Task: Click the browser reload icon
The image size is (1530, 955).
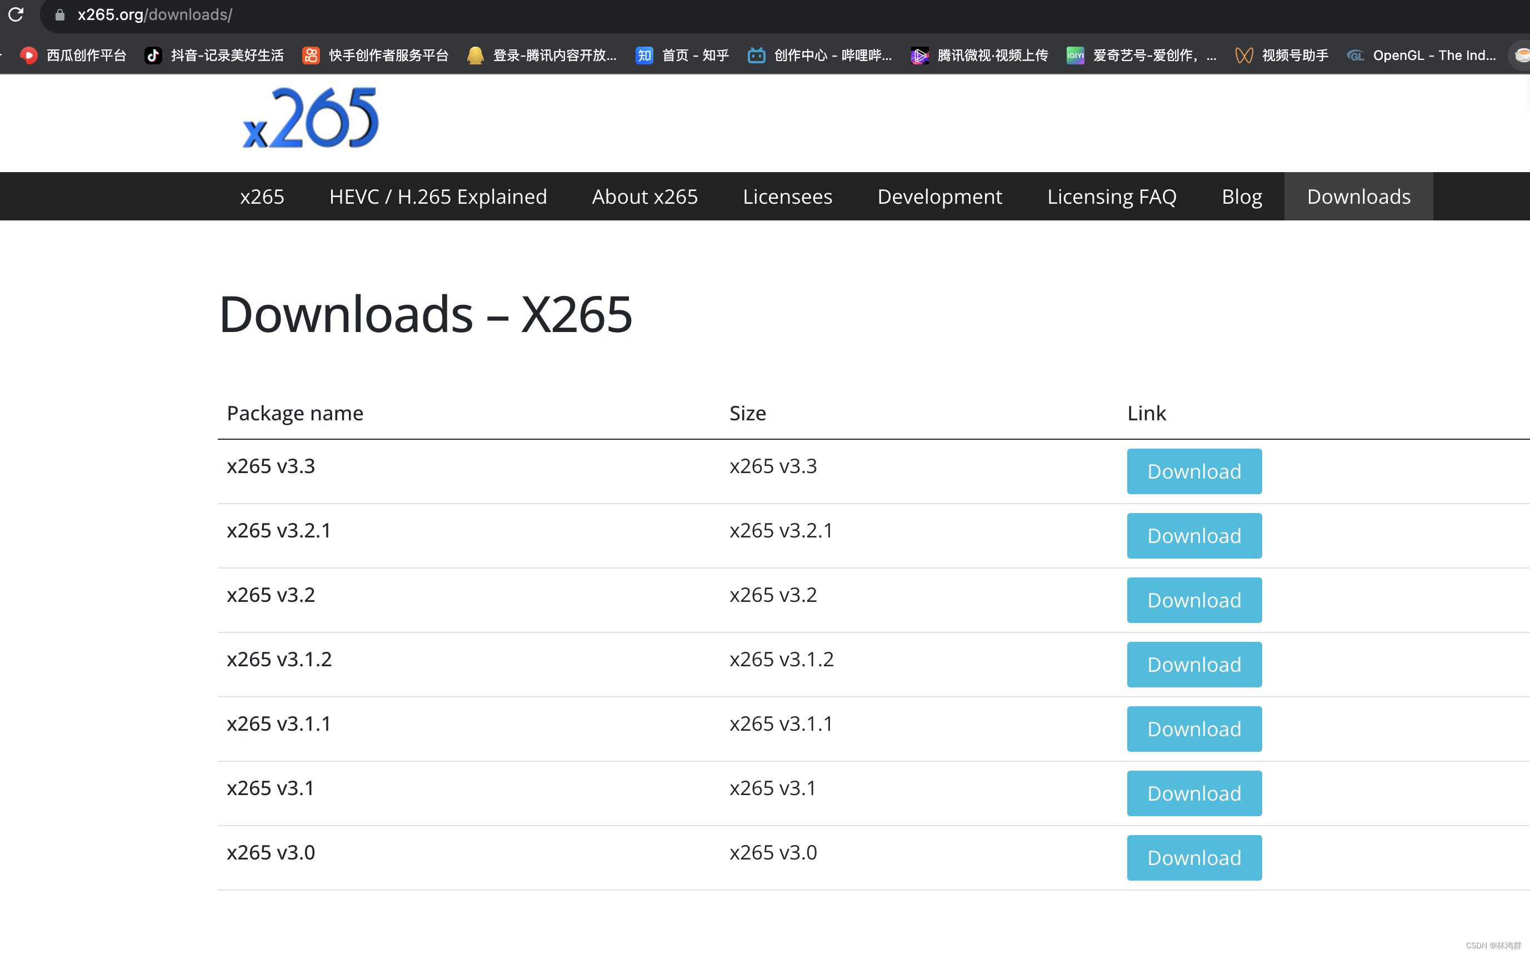Action: [x=16, y=14]
